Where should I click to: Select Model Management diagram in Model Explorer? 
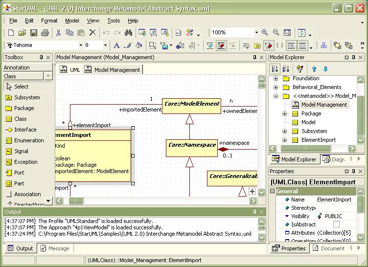pyautogui.click(x=320, y=105)
